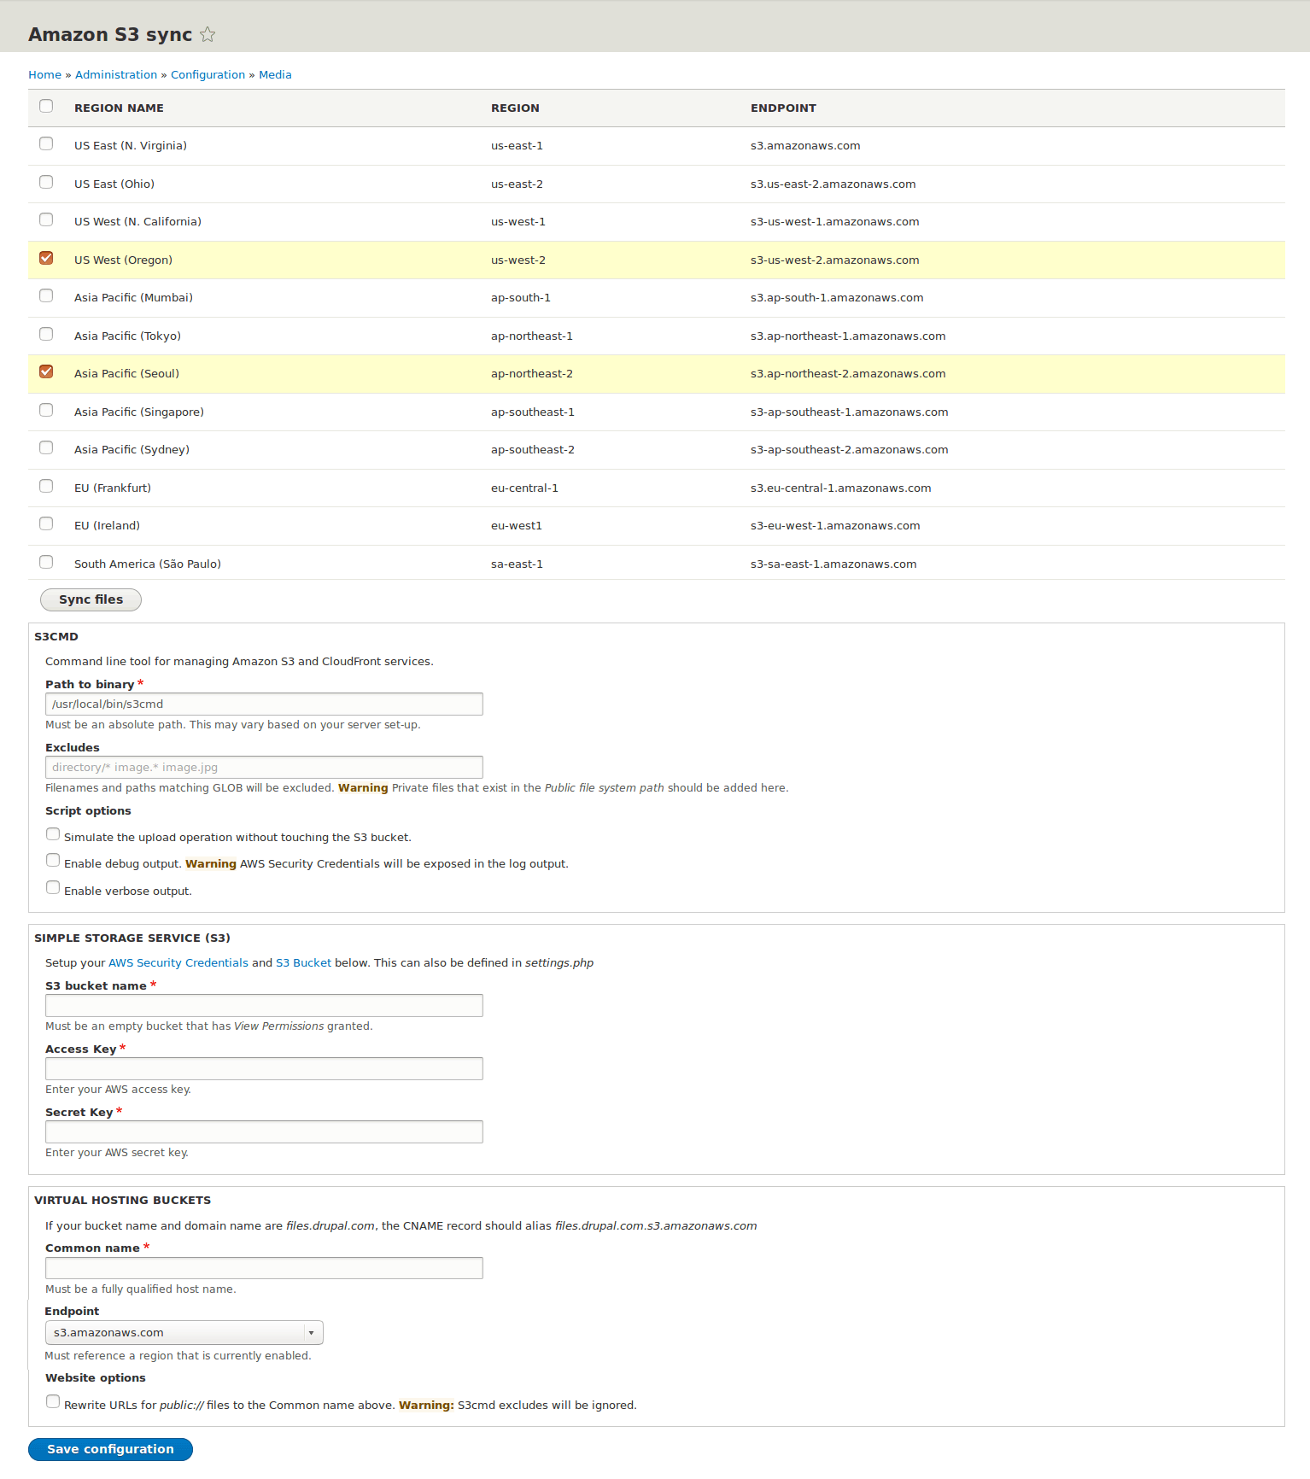This screenshot has height=1479, width=1310.
Task: Check the US East (N. Virginia) row checkbox
Action: (x=46, y=143)
